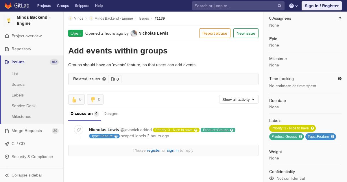
Task: Click the Project overview home icon
Action: coord(7,36)
